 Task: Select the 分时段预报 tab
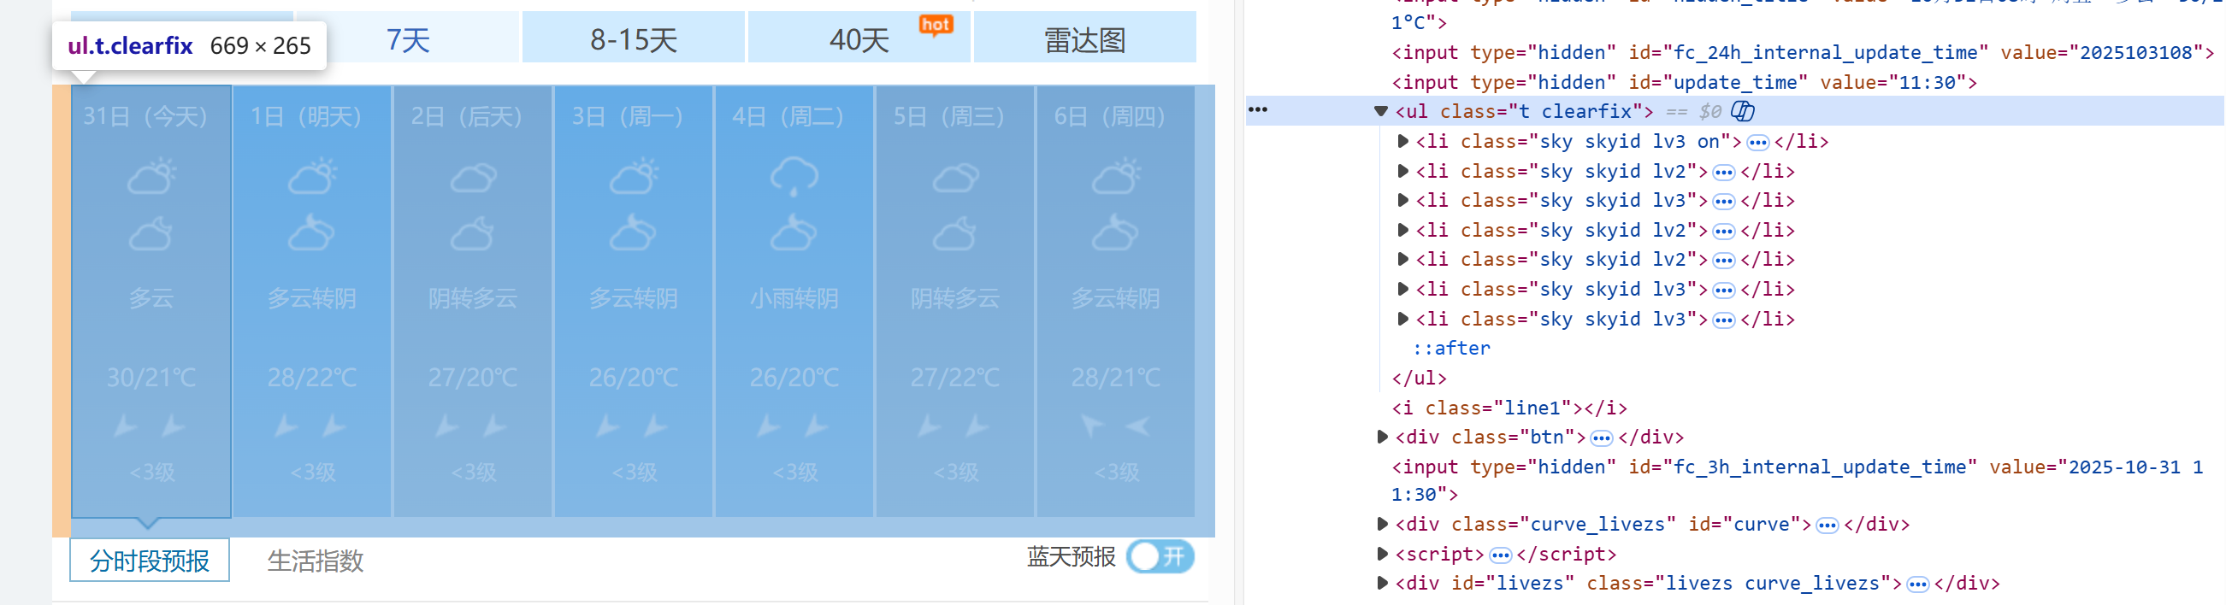pyautogui.click(x=150, y=561)
